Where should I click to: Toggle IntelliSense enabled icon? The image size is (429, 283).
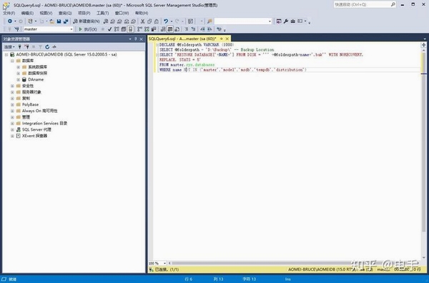point(131,29)
